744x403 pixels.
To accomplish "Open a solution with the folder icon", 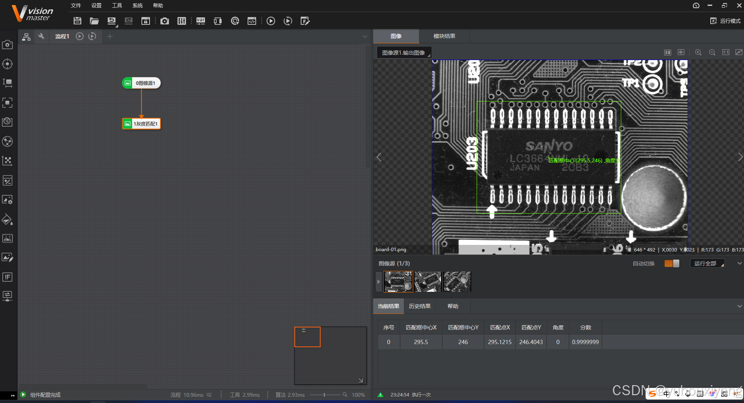I will pyautogui.click(x=94, y=21).
